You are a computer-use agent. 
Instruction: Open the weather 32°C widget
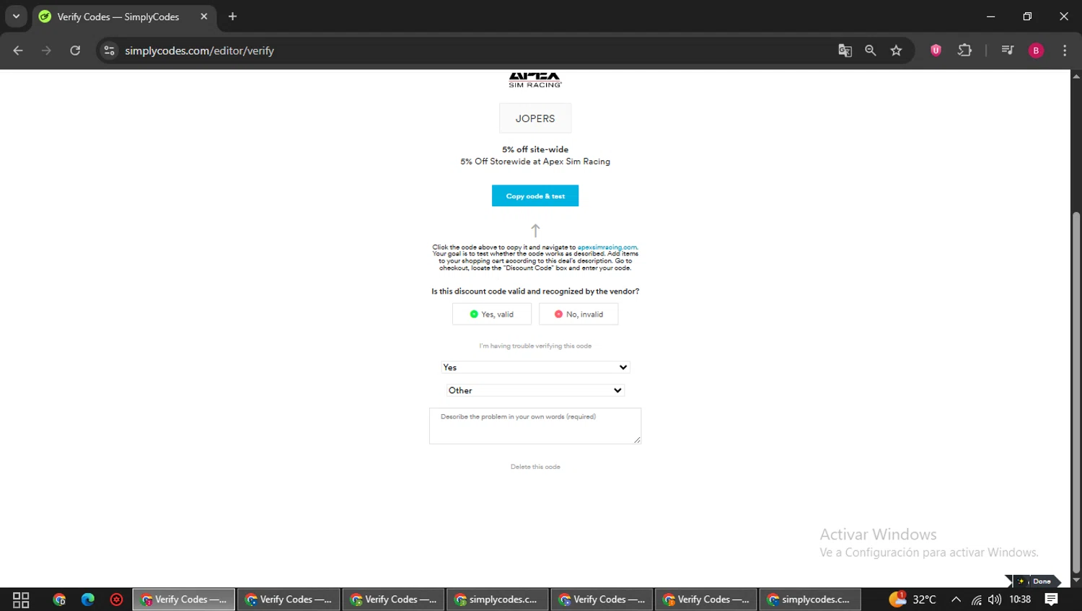(912, 599)
